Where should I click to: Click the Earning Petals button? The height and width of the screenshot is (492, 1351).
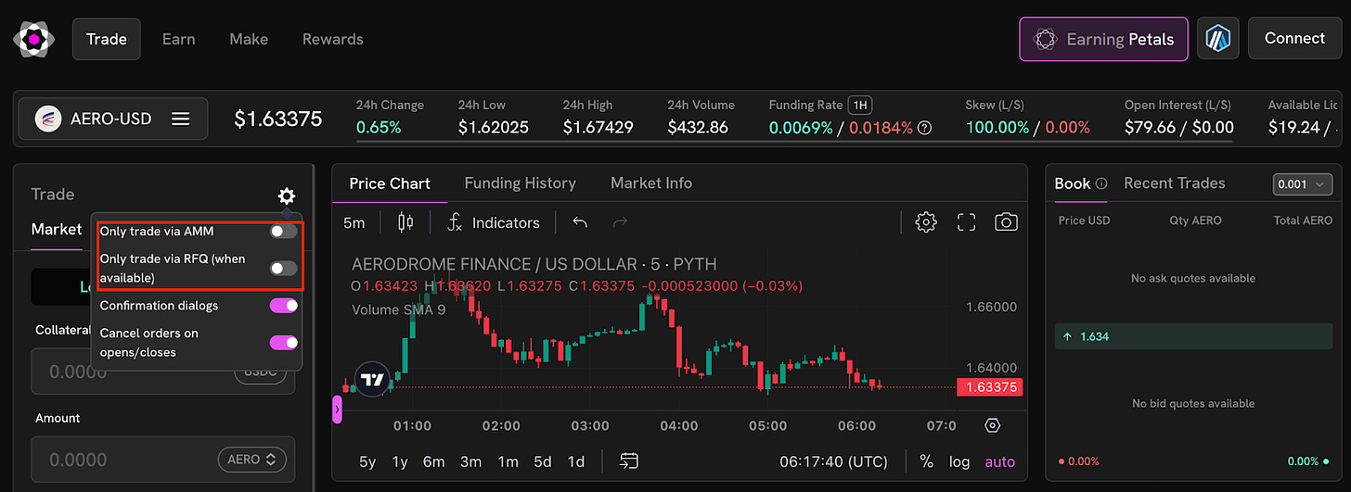1103,39
